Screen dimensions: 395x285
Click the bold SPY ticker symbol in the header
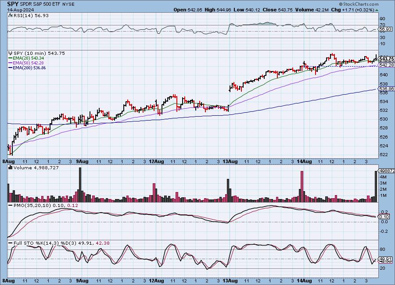[x=13, y=4]
